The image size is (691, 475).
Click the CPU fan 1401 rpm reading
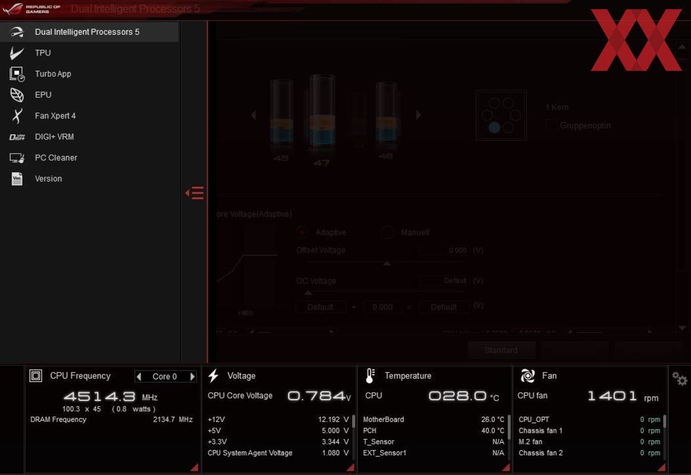click(x=623, y=396)
